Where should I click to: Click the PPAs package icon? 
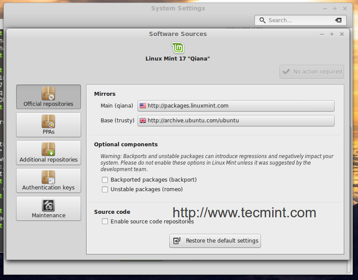pyautogui.click(x=48, y=121)
